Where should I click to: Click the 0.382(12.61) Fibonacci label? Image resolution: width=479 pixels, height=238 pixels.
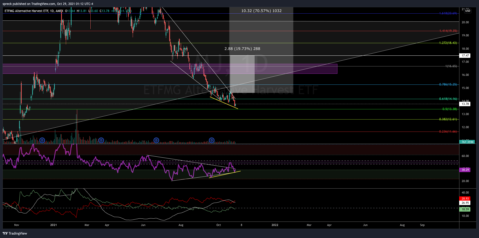(x=448, y=119)
